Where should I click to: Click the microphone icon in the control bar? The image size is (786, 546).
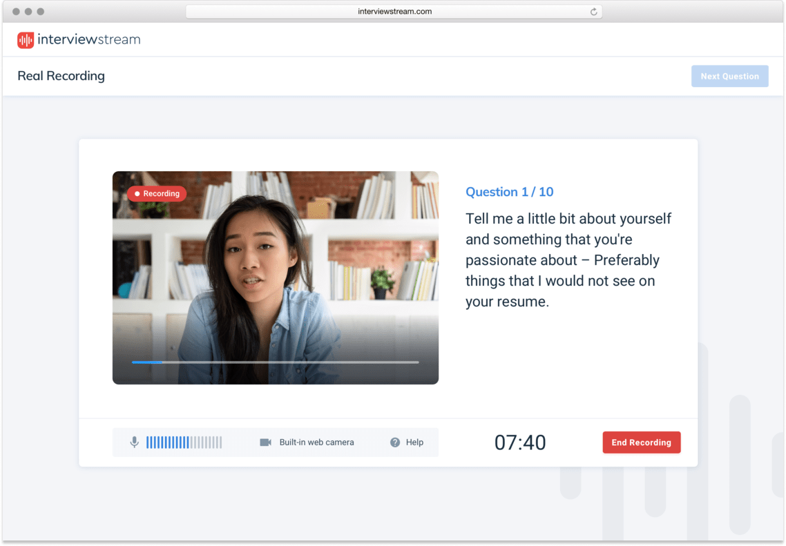point(134,442)
